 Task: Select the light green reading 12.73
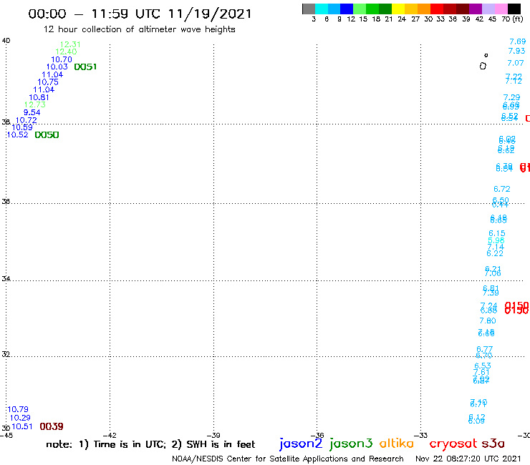(35, 104)
